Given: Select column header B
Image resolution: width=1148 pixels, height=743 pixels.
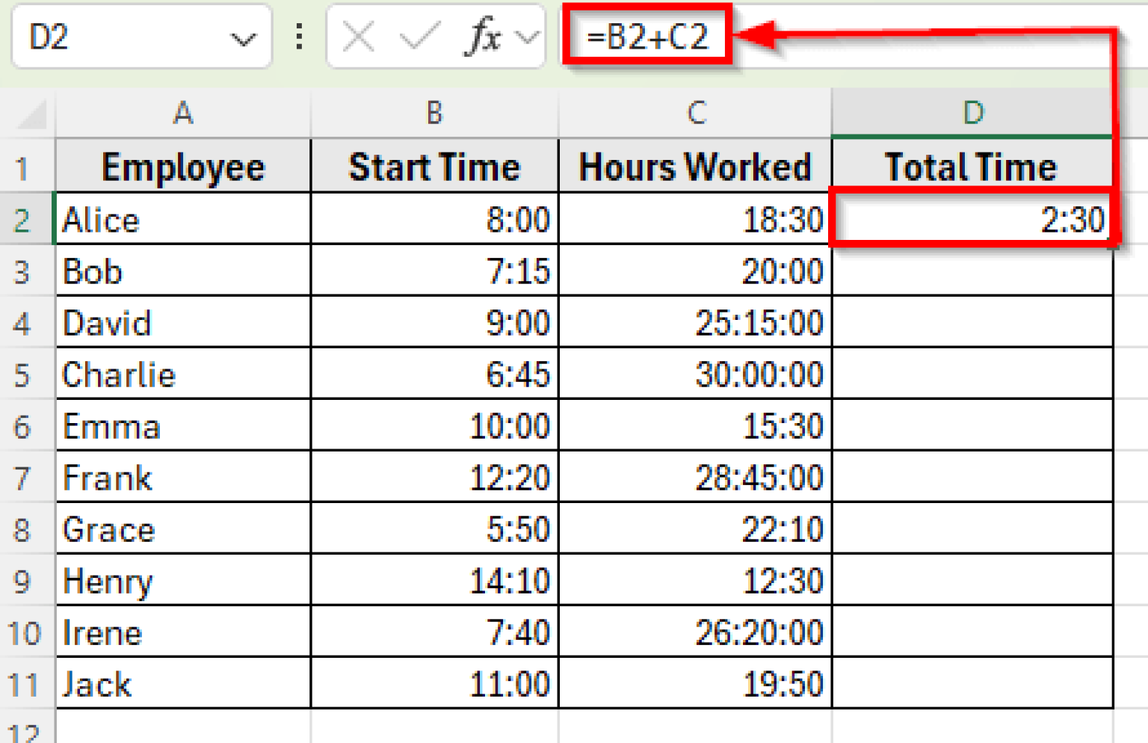Looking at the screenshot, I should pos(433,114).
